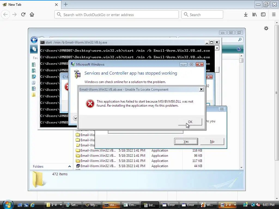Toggle the browser sidebar icon
This screenshot has width=279, height=209.
pos(263,15)
